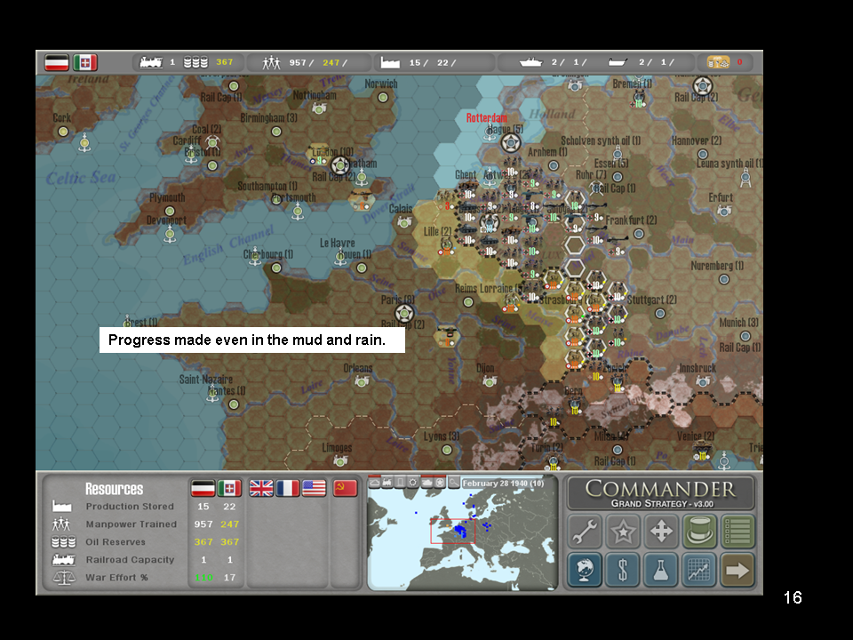Select the Paris city marker on map
853x640 pixels.
[x=404, y=313]
